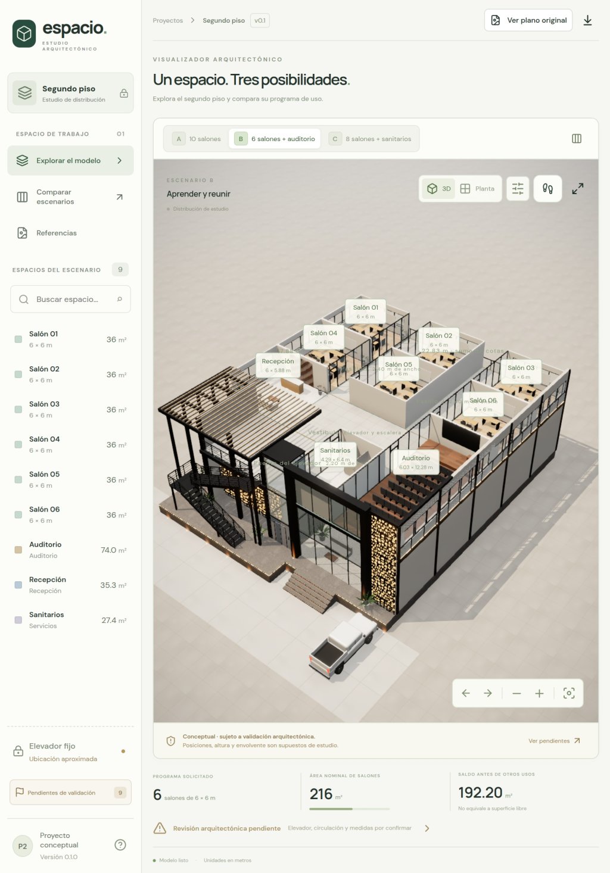Click the flag icon in Pendientes de validación
This screenshot has width=610, height=873.
coord(20,793)
